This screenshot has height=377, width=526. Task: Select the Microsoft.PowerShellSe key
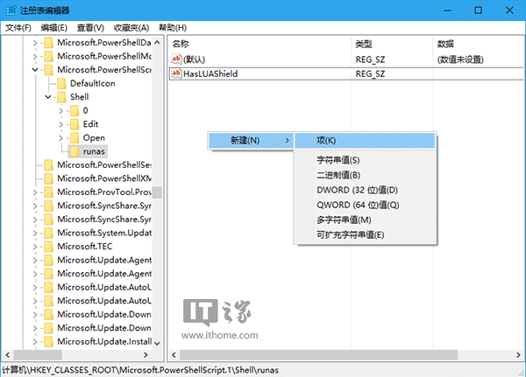click(104, 164)
